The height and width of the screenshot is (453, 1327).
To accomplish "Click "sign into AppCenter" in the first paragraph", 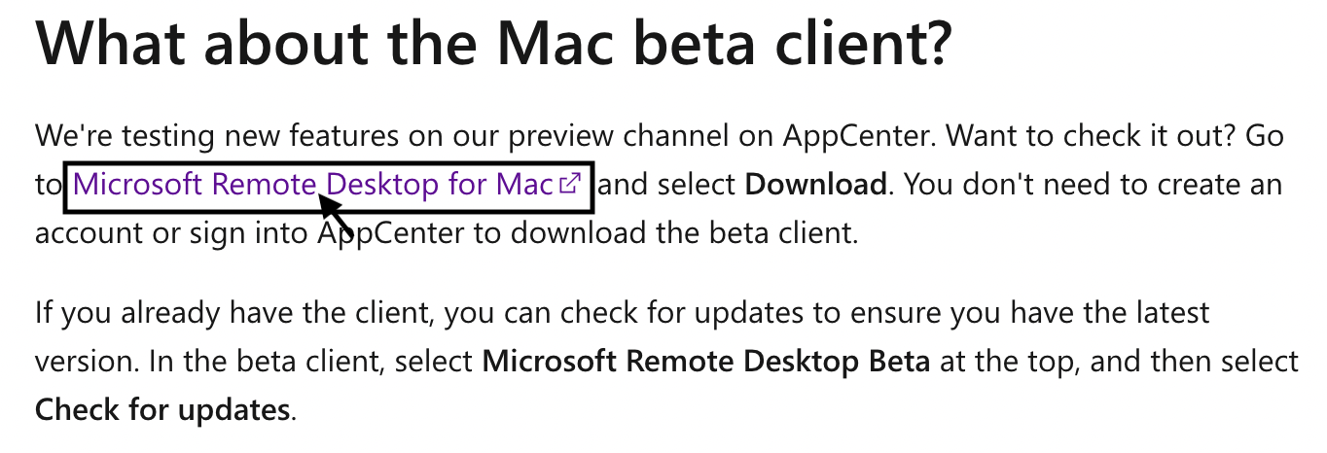I will click(319, 232).
